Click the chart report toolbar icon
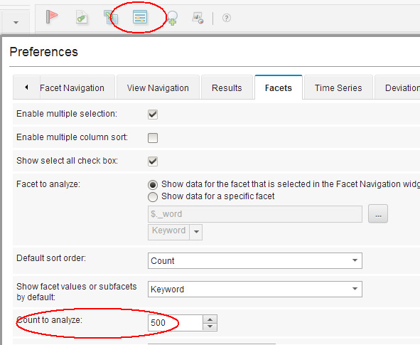This screenshot has height=345, width=420. pyautogui.click(x=198, y=18)
